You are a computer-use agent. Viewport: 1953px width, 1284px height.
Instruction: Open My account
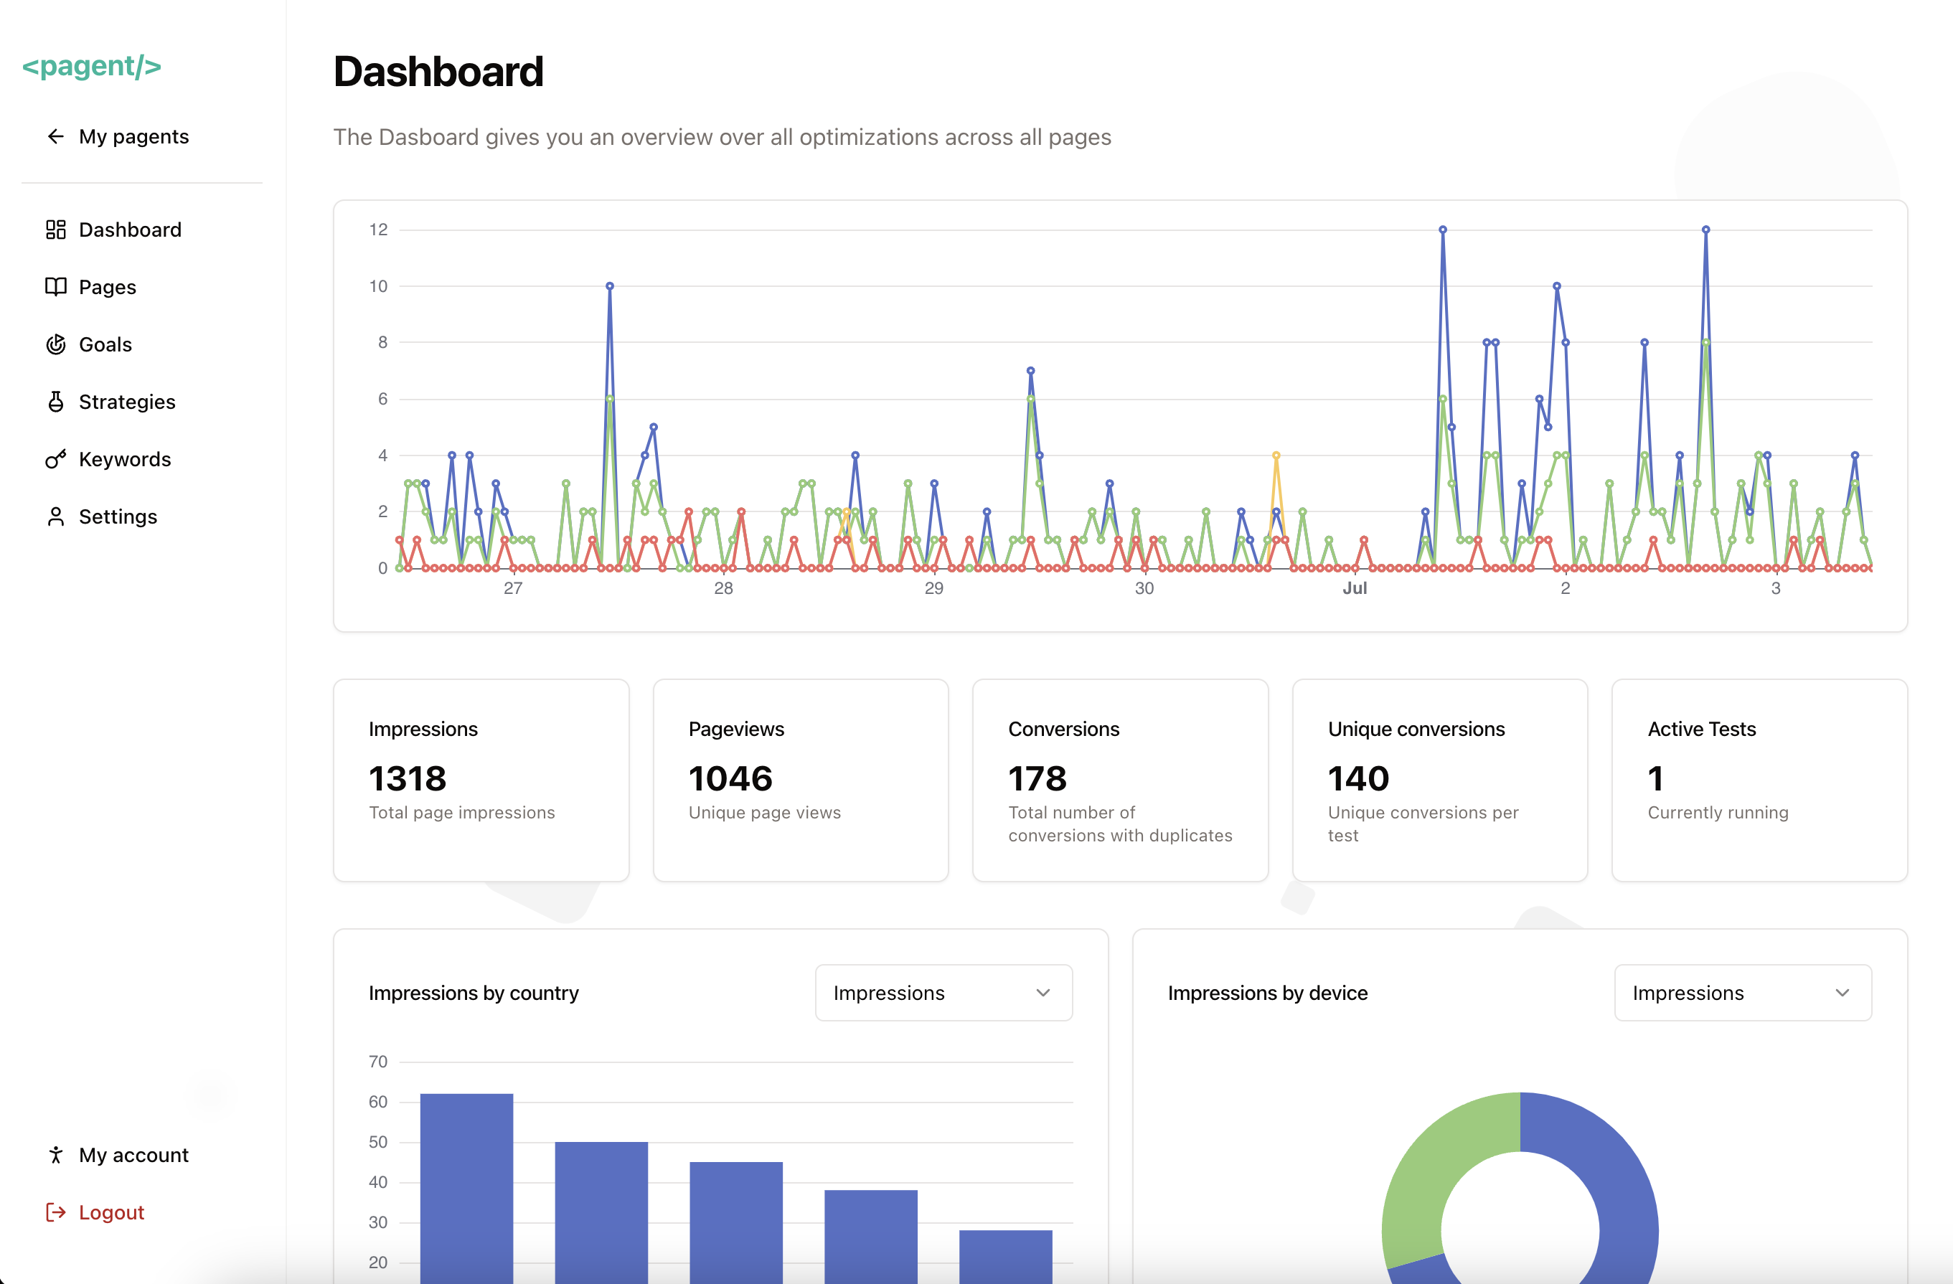(141, 1155)
